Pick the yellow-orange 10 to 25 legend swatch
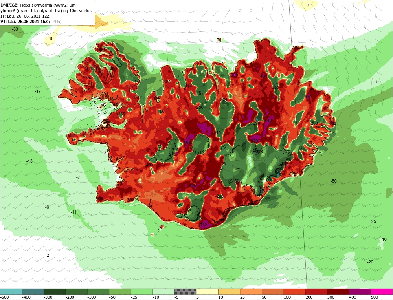Viewport: 393px width, 300px height. pos(229,291)
